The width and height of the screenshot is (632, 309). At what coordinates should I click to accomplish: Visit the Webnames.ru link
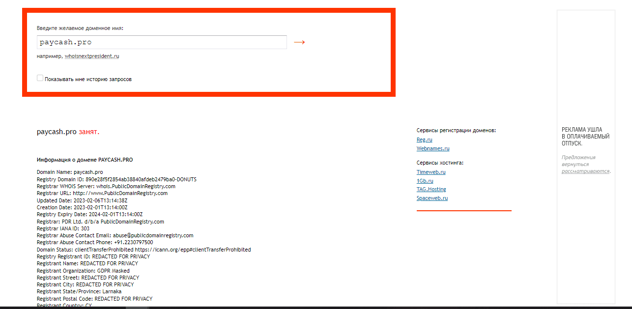(x=432, y=148)
